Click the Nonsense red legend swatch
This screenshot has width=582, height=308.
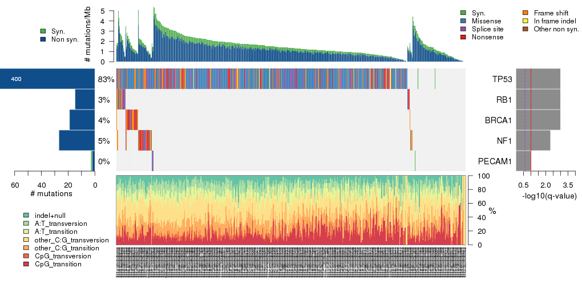463,37
